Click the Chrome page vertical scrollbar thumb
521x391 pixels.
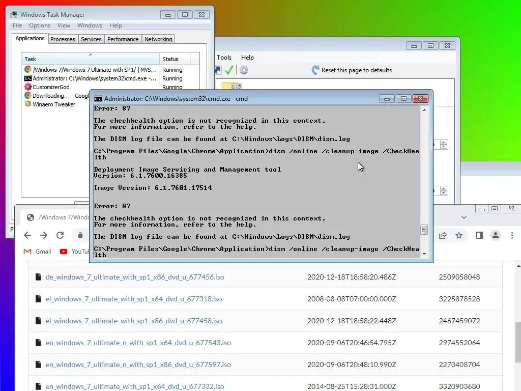(x=518, y=342)
